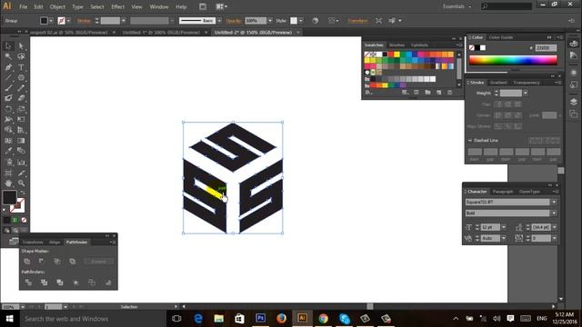Click the hex color value field

click(x=546, y=48)
